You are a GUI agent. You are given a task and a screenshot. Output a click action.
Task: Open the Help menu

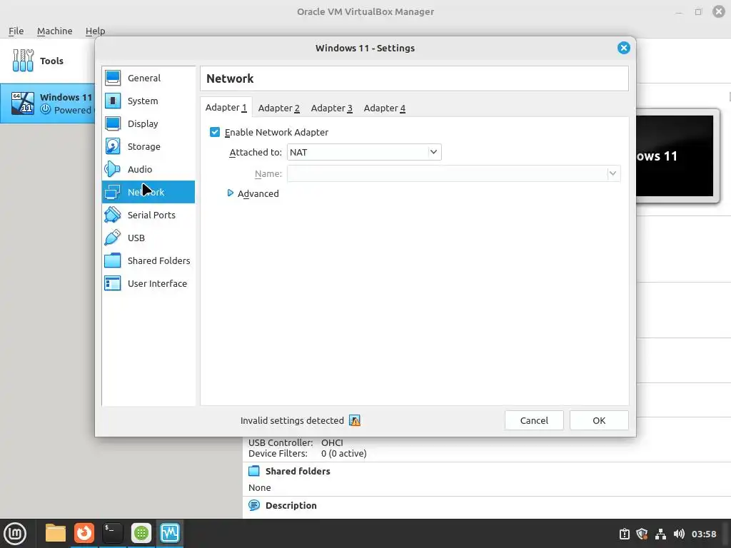[x=95, y=31]
